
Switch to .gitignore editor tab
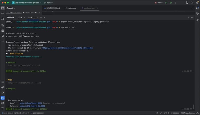tap(71, 8)
